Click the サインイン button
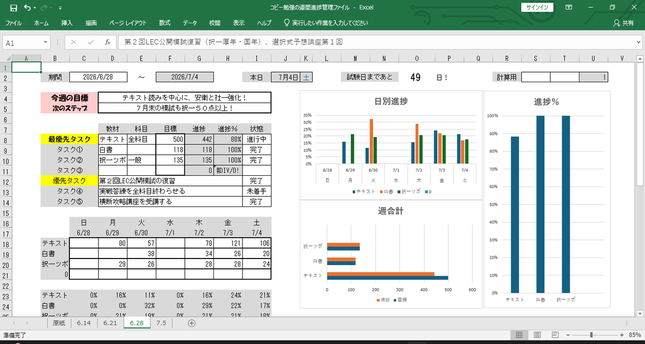The image size is (645, 344). pyautogui.click(x=537, y=8)
